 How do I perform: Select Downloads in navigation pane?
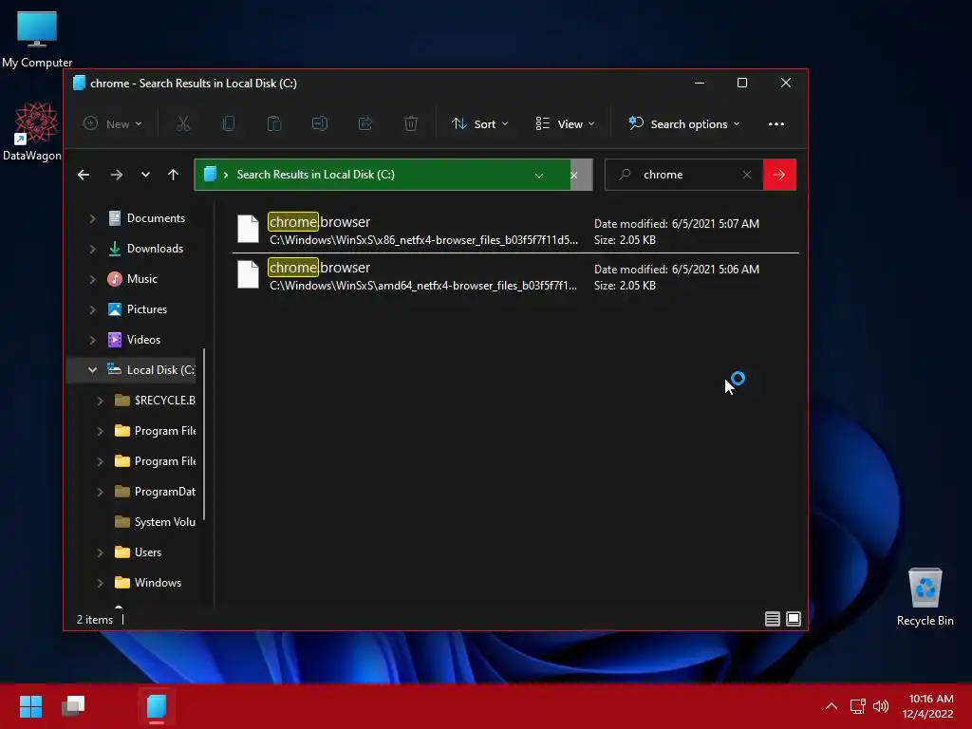coord(145,249)
